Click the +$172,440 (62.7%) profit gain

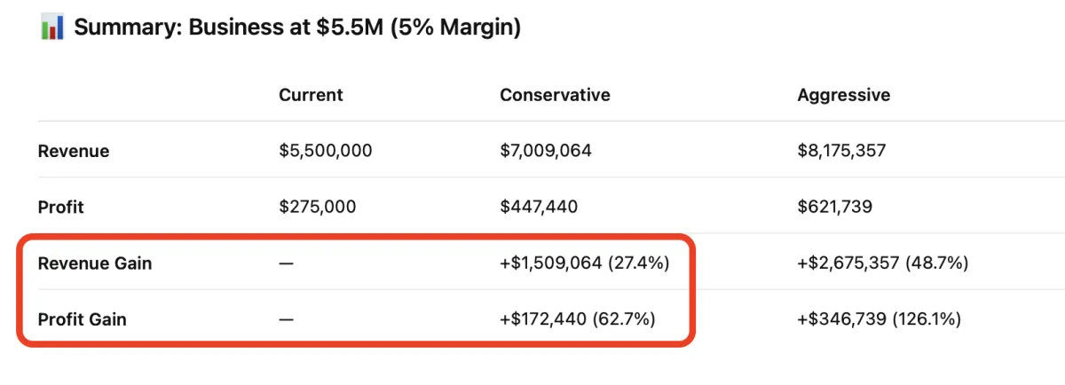click(x=578, y=319)
